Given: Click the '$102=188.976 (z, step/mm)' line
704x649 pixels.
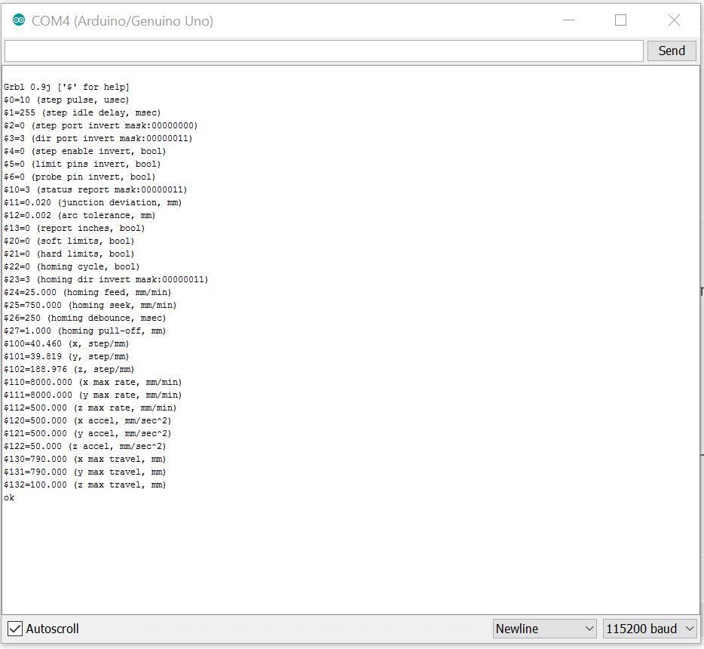Looking at the screenshot, I should [69, 369].
